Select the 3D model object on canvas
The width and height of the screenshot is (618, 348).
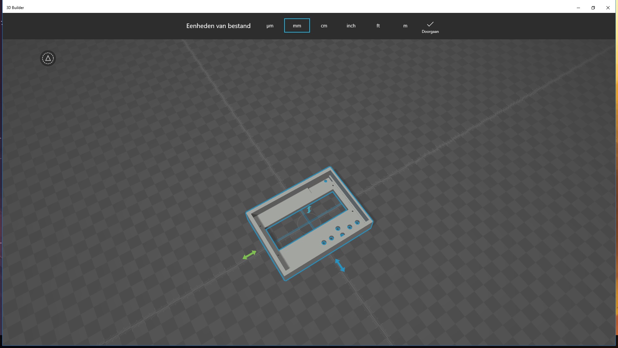(309, 222)
